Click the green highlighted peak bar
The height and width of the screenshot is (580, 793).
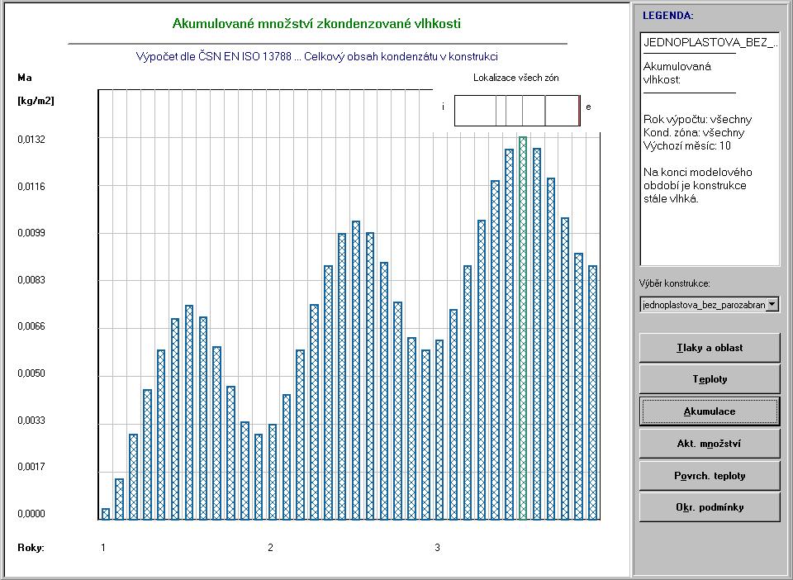523,328
